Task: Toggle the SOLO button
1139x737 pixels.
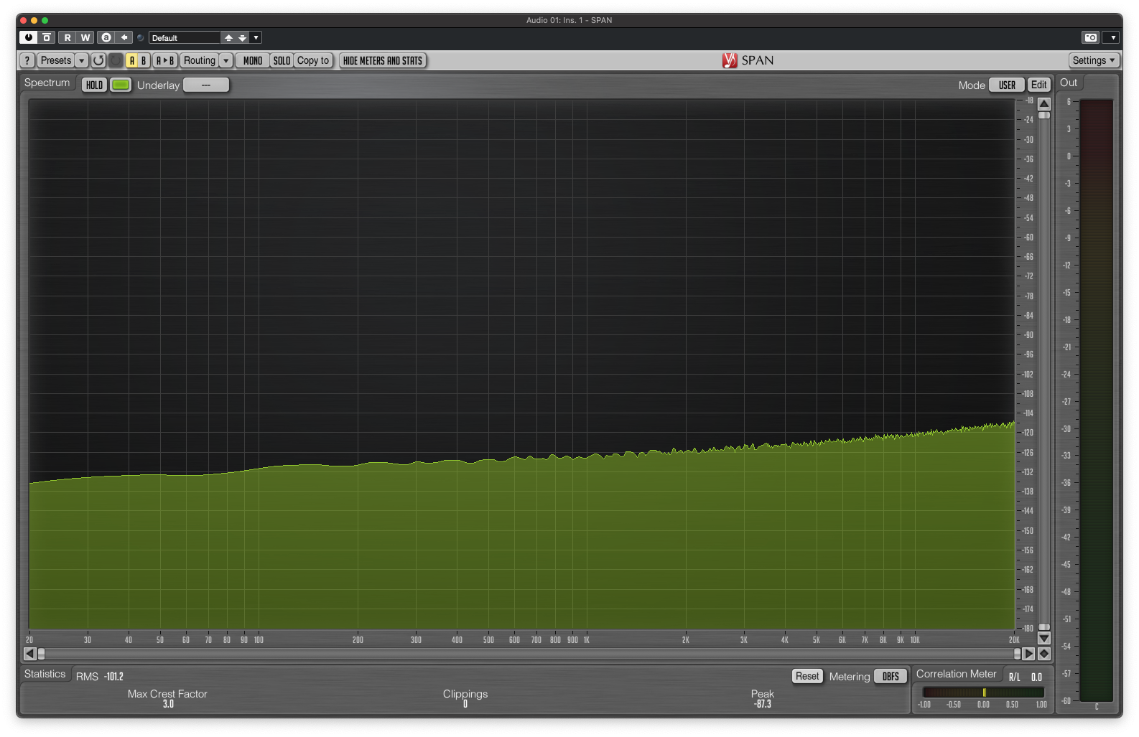Action: [x=282, y=60]
